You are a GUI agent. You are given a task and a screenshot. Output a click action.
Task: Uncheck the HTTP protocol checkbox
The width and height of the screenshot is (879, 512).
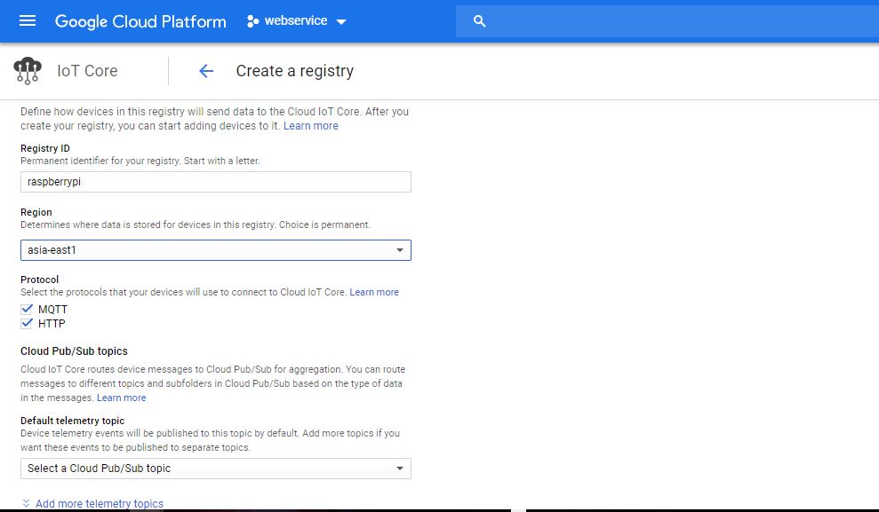click(27, 323)
